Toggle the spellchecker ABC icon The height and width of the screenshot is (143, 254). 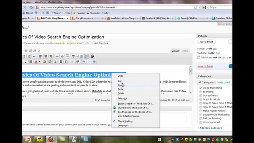tap(73, 56)
